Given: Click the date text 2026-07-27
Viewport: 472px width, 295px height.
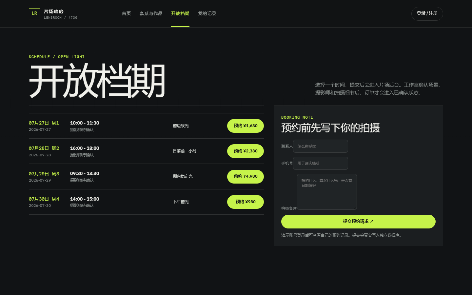Looking at the screenshot, I should (40, 130).
